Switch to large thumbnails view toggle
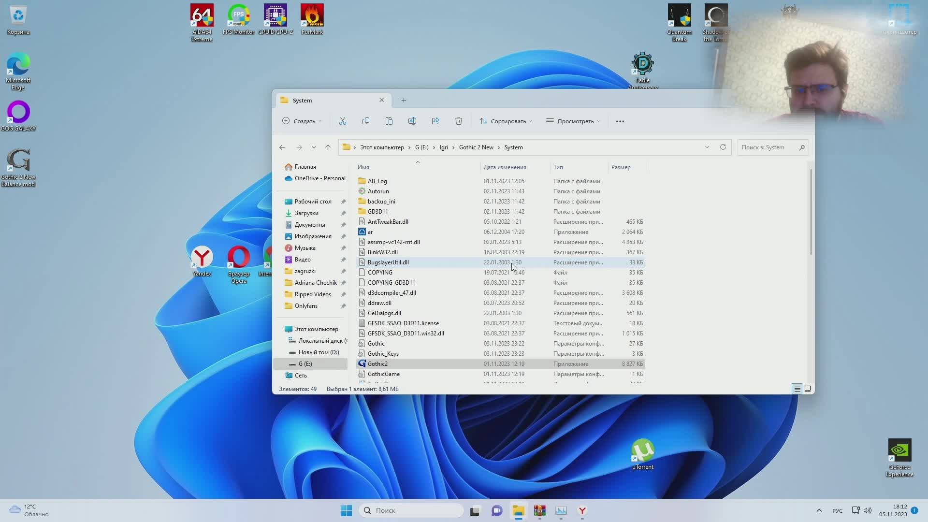Screen dimensions: 928x522 pos(808,389)
